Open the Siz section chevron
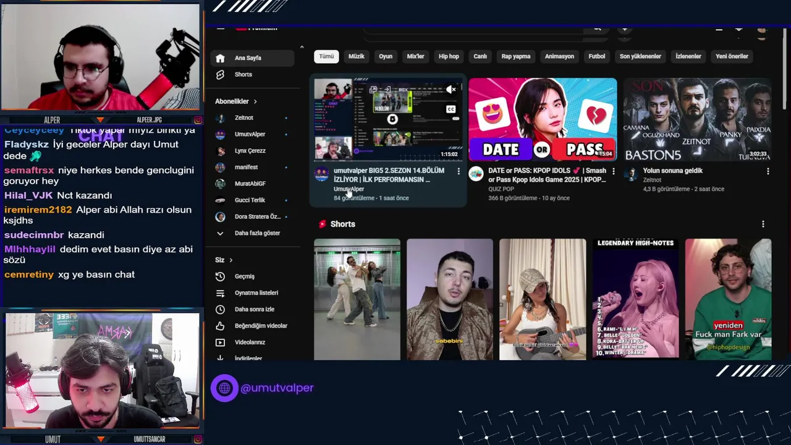Image resolution: width=791 pixels, height=445 pixels. [x=231, y=260]
